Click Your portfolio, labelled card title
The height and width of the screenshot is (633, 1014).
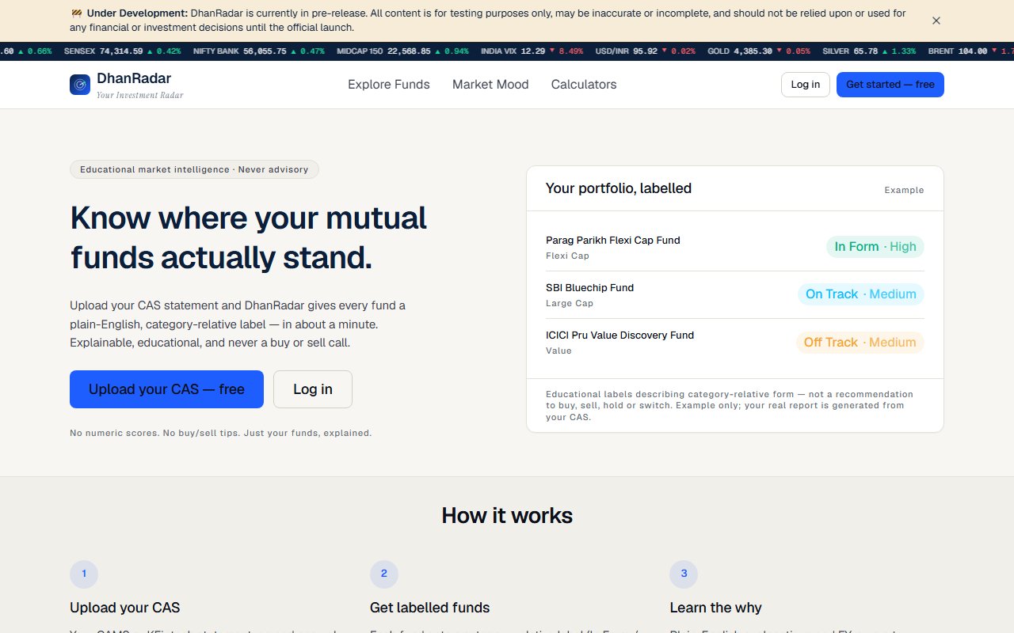tap(619, 188)
